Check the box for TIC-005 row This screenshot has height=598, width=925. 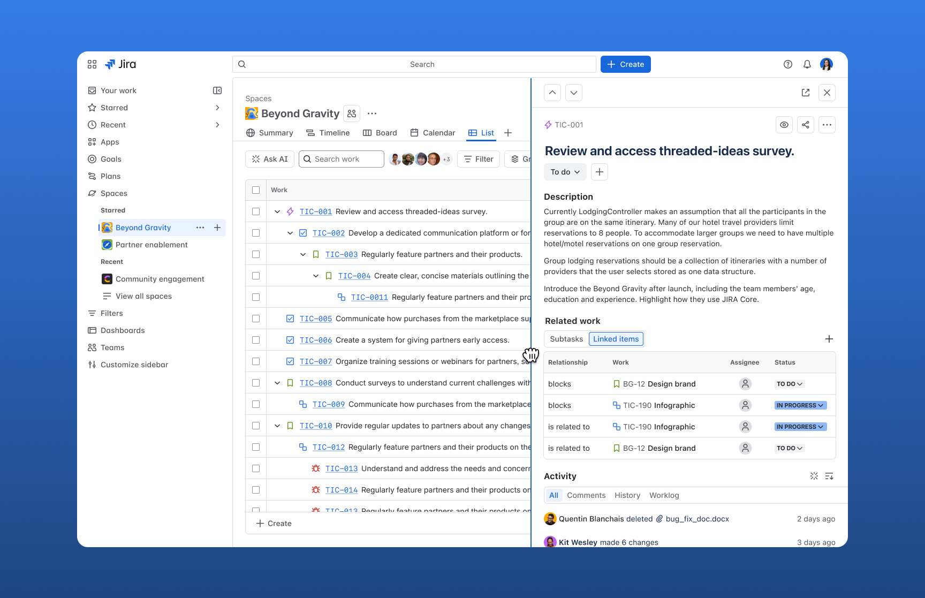pos(256,319)
